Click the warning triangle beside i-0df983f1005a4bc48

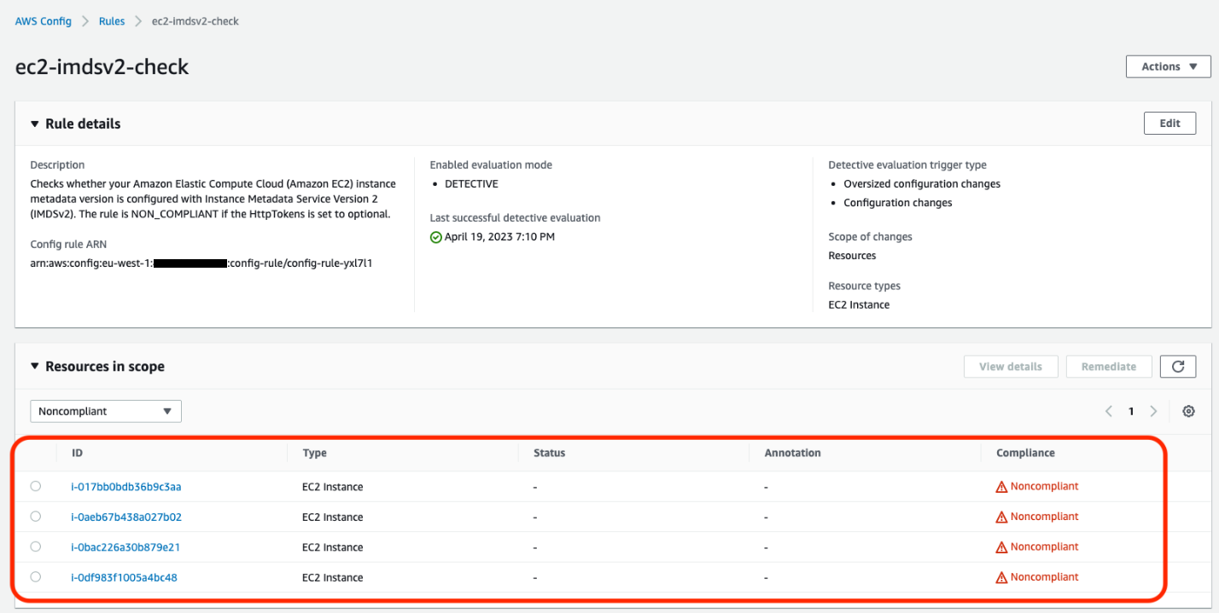pyautogui.click(x=1007, y=576)
